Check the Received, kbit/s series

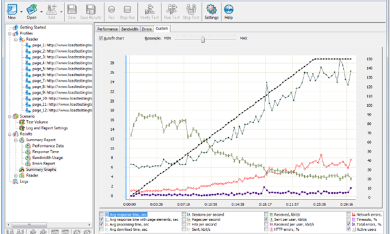tap(266, 214)
